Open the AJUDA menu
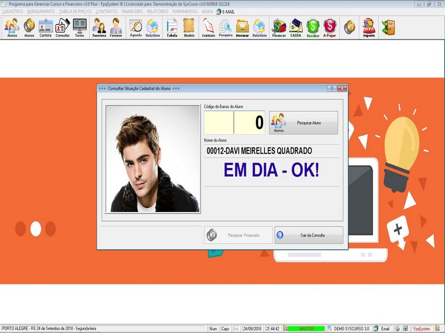The width and height of the screenshot is (445, 333). pos(207,12)
